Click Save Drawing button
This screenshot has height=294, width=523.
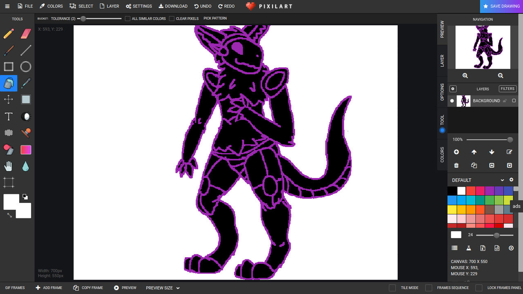click(x=501, y=6)
